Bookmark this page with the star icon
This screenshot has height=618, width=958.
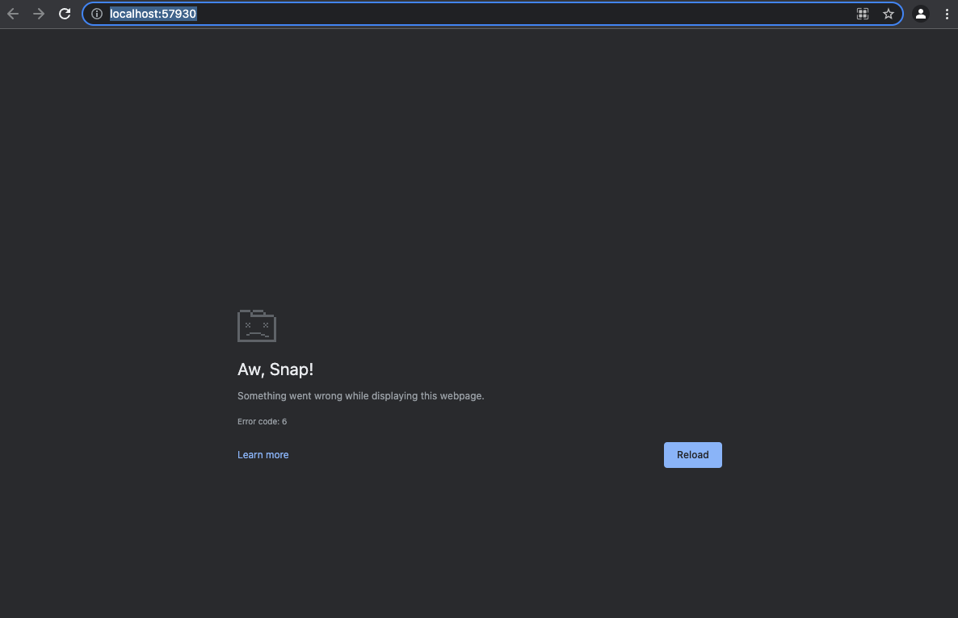[888, 14]
